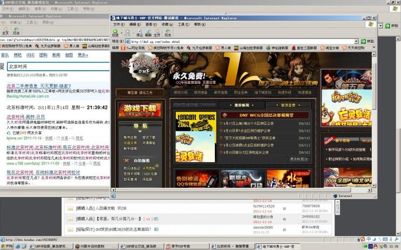
Task: Click DNF page vertical scrollbar down arrow
Action: click(374, 186)
